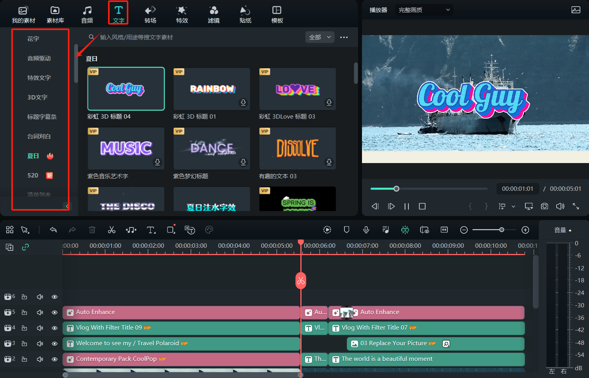Collapse the text category sidebar
Image resolution: width=589 pixels, height=378 pixels.
pyautogui.click(x=67, y=206)
